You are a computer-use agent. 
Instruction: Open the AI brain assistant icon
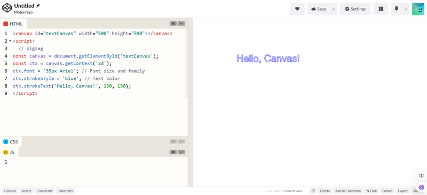[x=421, y=187]
